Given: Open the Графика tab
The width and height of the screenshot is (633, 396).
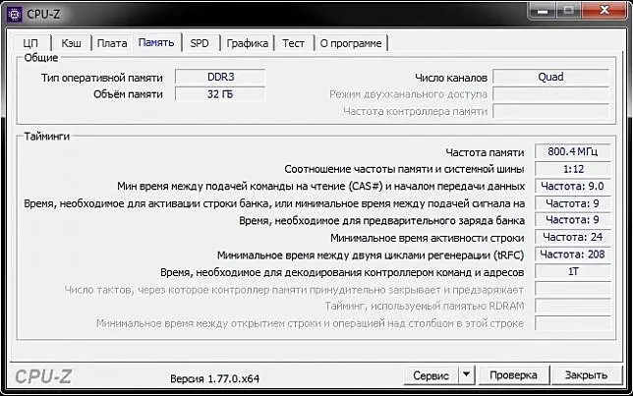Looking at the screenshot, I should (x=247, y=43).
